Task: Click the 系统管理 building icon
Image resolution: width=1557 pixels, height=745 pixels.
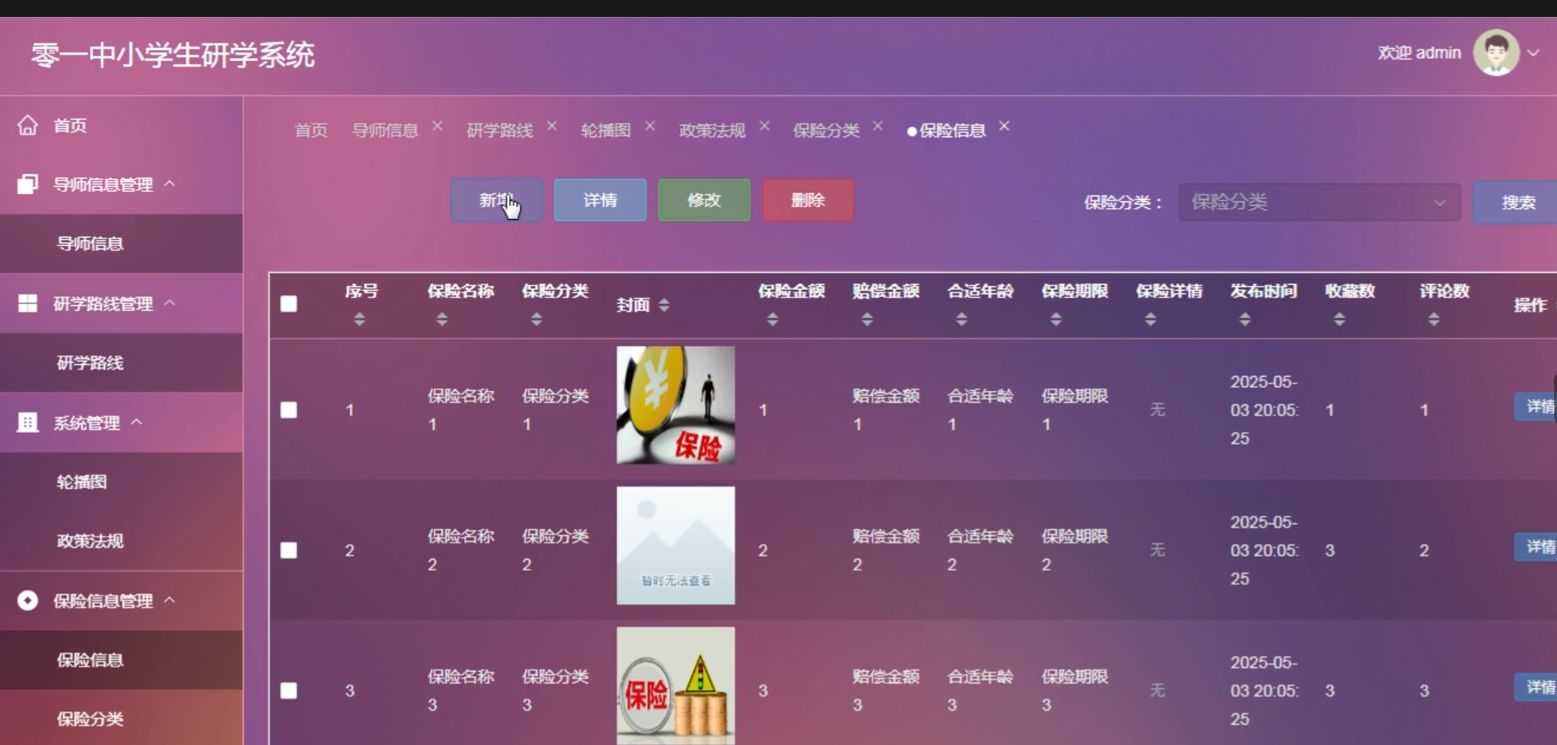Action: point(27,423)
